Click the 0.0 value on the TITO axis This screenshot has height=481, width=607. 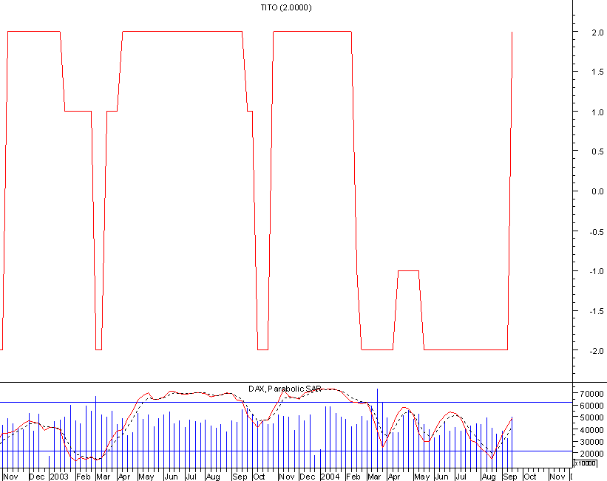pos(597,191)
